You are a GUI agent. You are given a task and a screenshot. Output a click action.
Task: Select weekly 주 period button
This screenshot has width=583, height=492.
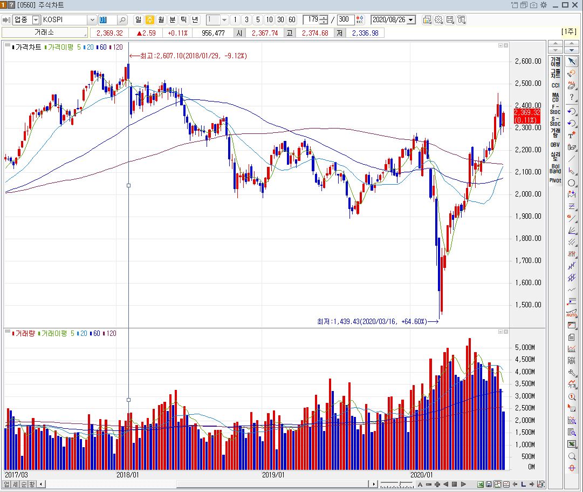click(x=149, y=20)
